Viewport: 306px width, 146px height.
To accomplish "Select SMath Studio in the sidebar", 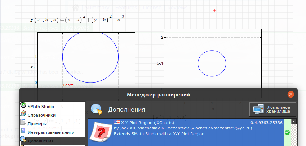I will coord(41,107).
